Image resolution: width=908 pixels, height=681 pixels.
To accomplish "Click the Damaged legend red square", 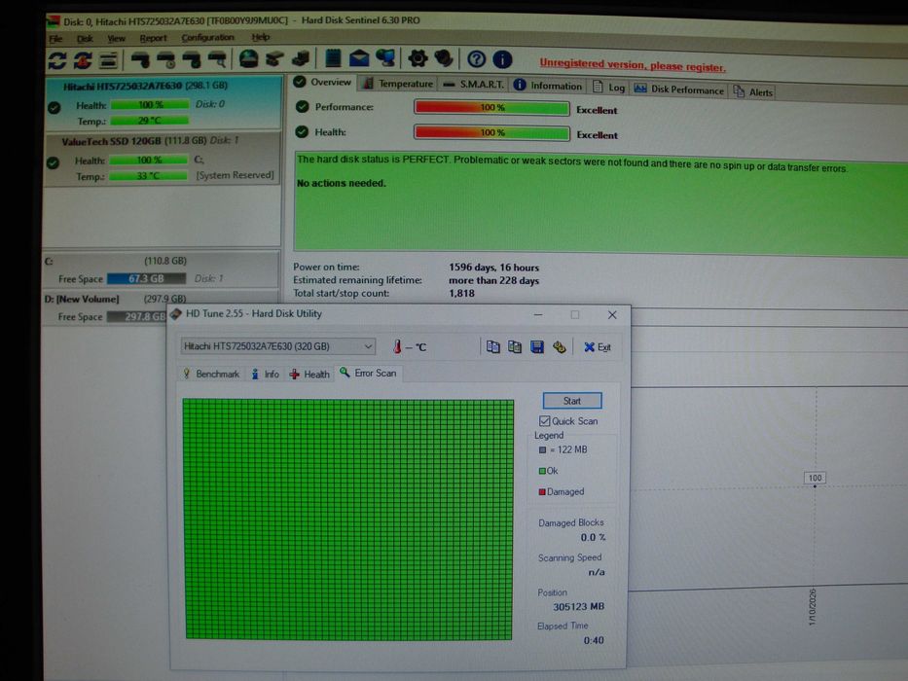I will (x=542, y=492).
